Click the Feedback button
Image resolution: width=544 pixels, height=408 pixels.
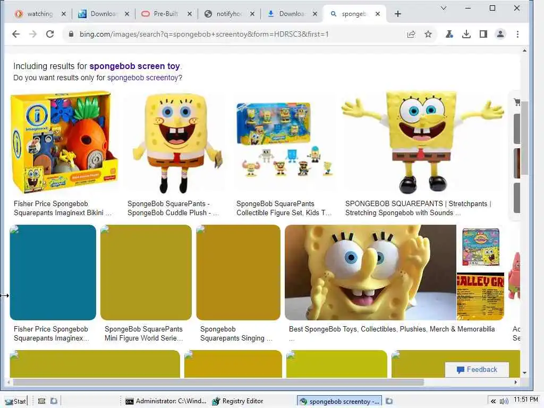[x=477, y=370]
